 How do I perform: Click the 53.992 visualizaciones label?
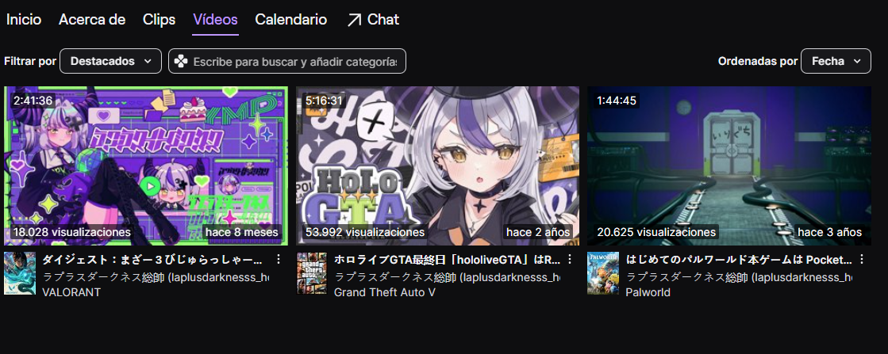tap(365, 232)
